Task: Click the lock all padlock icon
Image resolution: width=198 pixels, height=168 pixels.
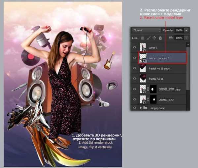Action: pyautogui.click(x=160, y=38)
